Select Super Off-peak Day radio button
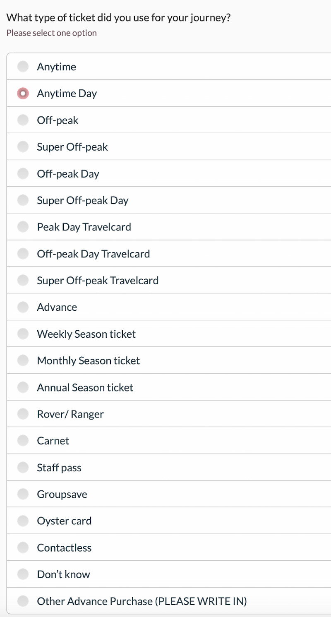The height and width of the screenshot is (617, 331). 23,200
